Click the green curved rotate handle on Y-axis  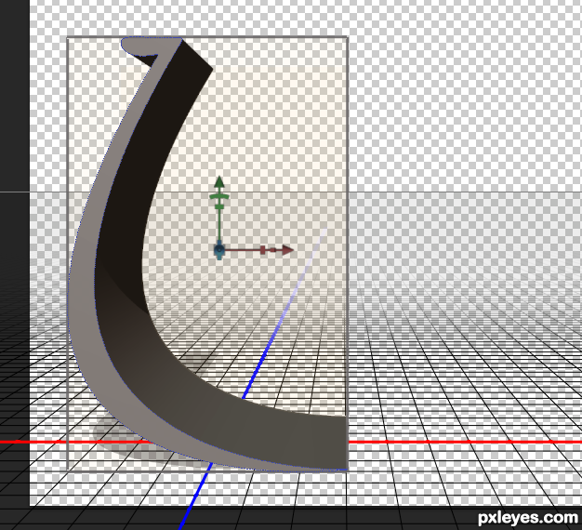click(x=219, y=196)
